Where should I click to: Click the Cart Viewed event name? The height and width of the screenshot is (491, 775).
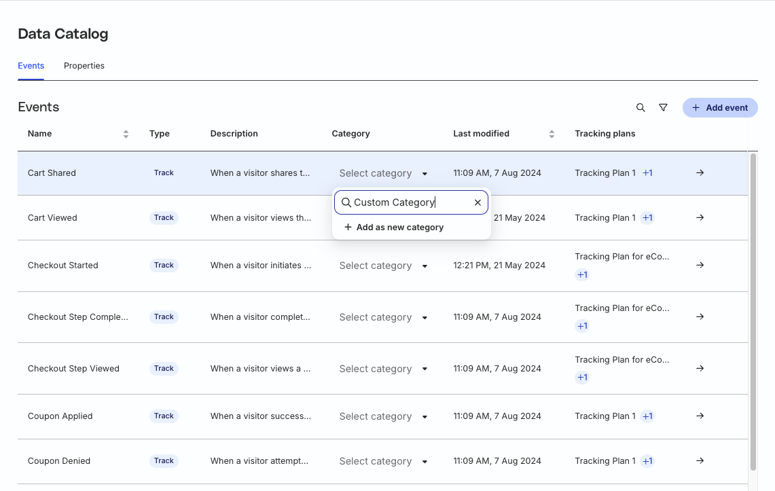(52, 218)
